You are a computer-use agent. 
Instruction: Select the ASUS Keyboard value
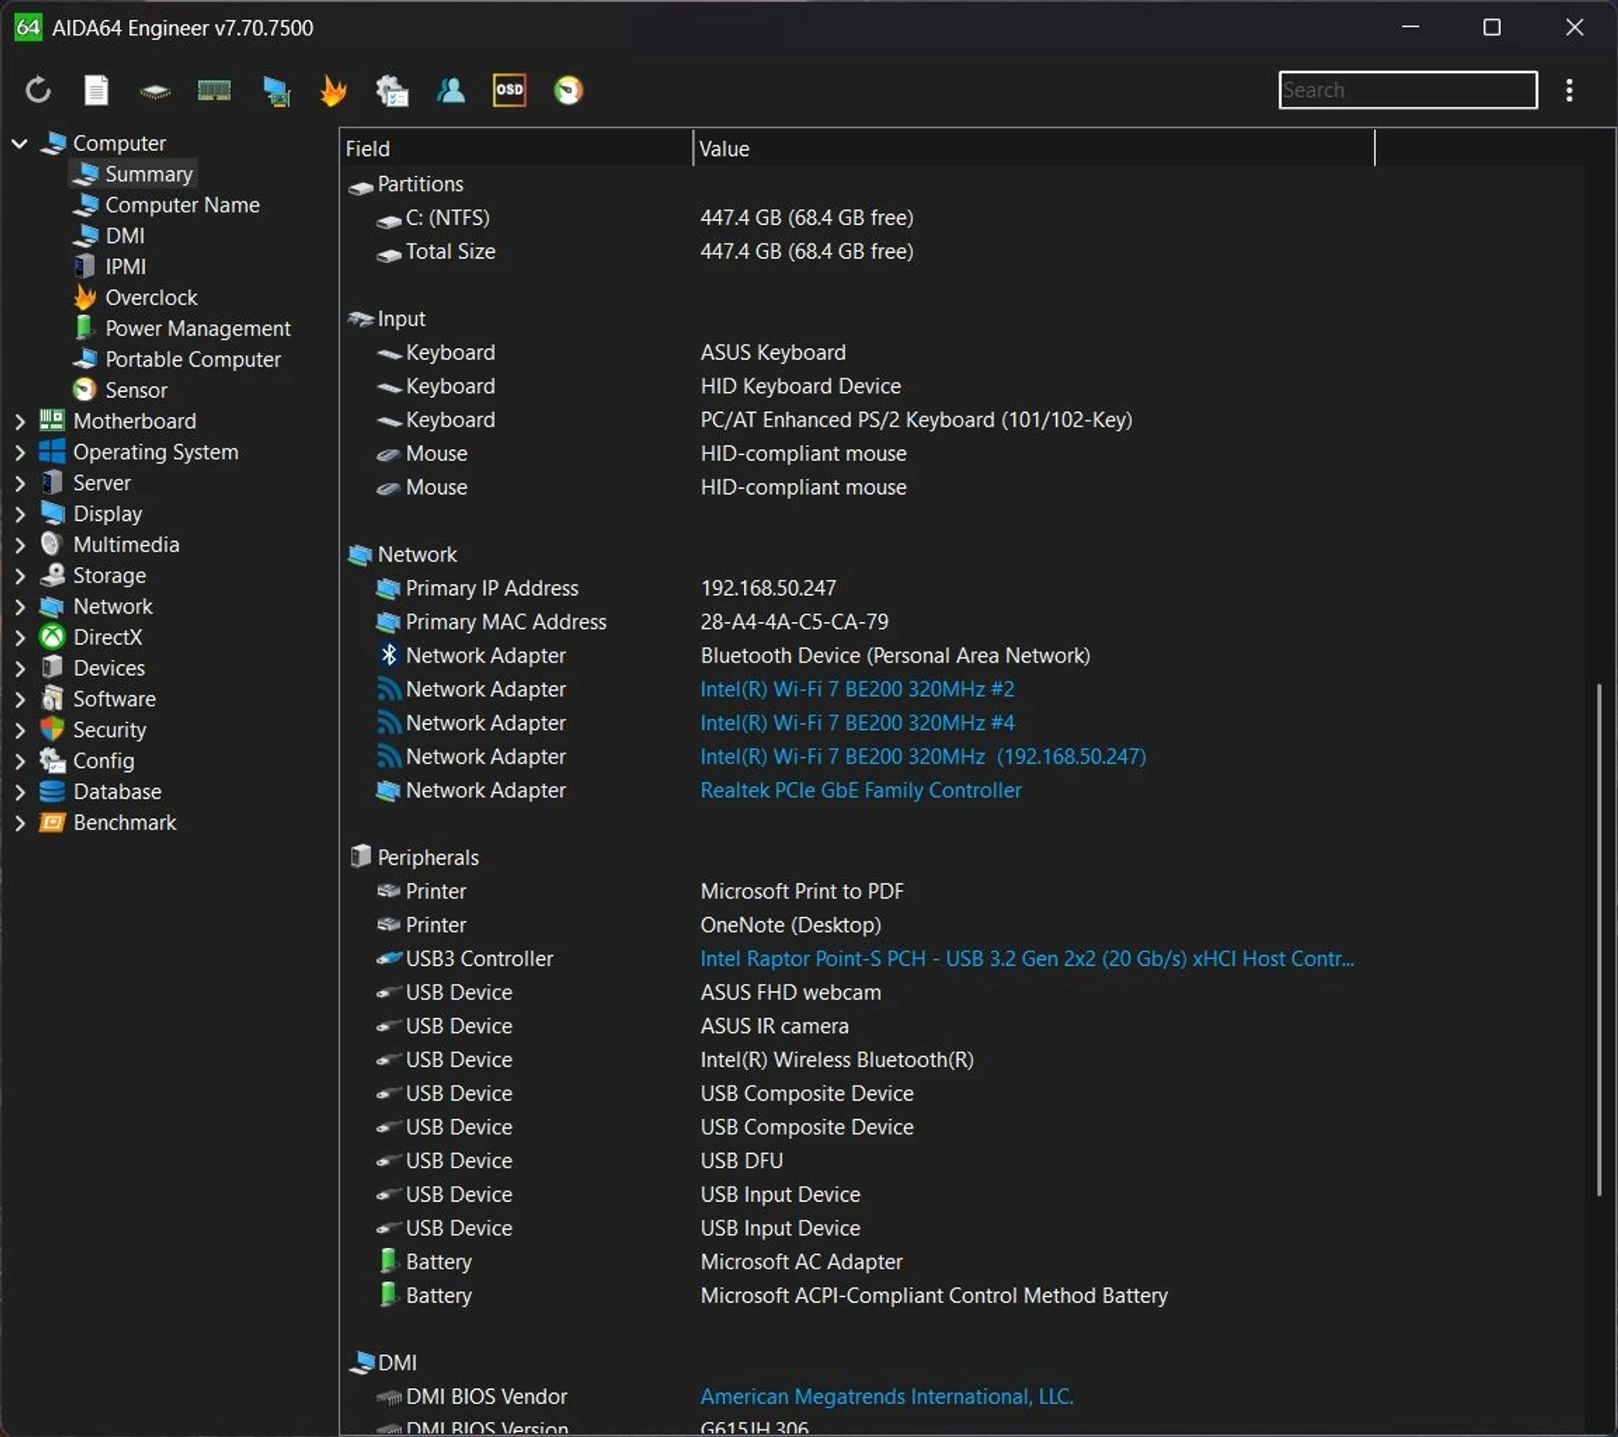[x=773, y=352]
